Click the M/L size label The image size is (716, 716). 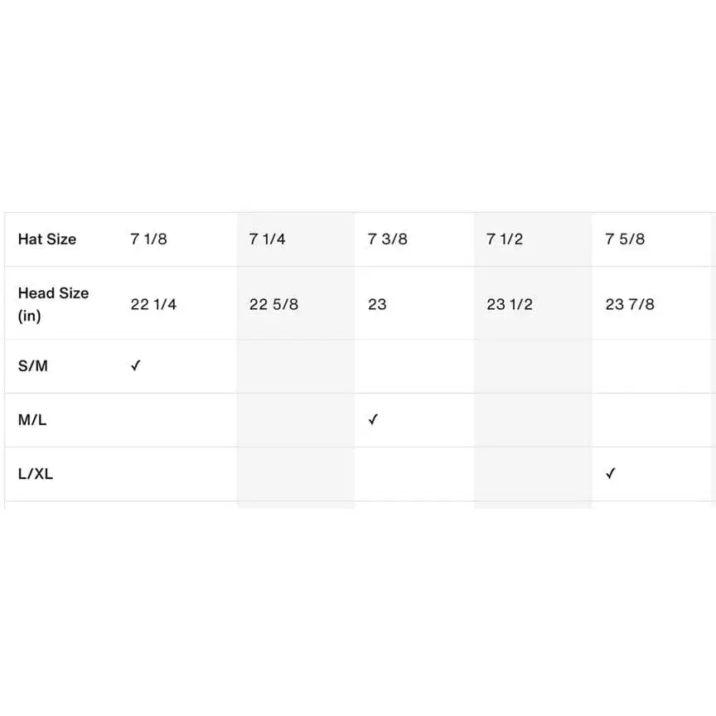coord(32,419)
